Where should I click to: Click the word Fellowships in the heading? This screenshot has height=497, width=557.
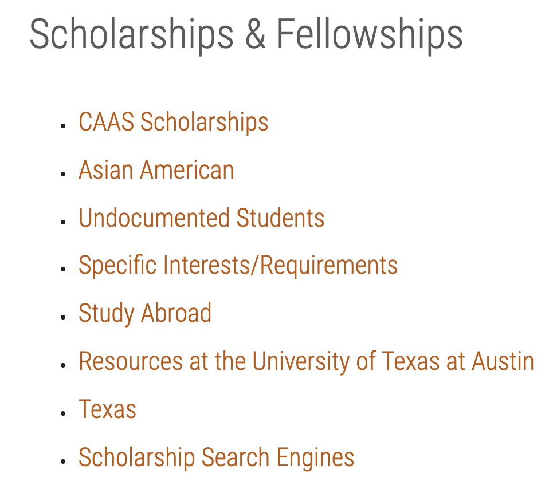pos(370,35)
